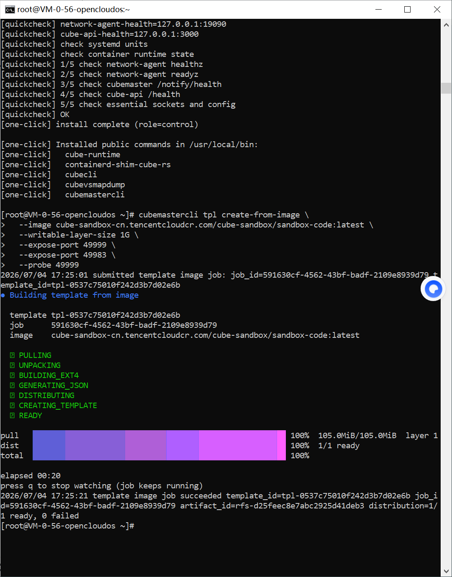Maximize the terminal window
Screen dimensions: 452x577
(407, 9)
